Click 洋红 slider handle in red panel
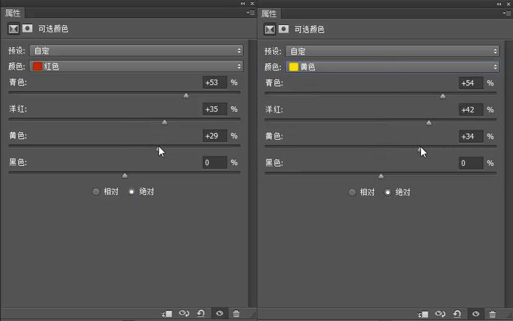 pos(165,122)
